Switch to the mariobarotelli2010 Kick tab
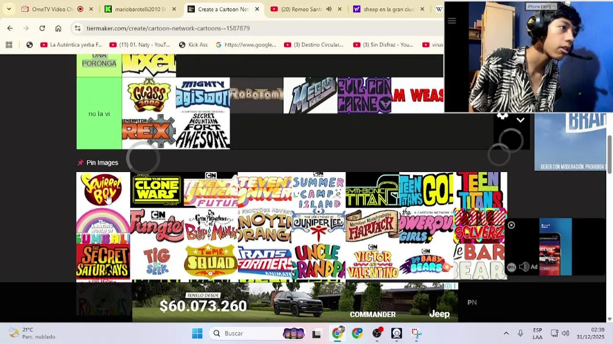 point(140,9)
